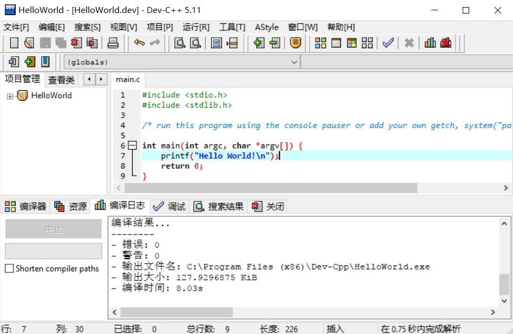
Task: Click the compile log vertical scroll down arrow
Action: [504, 300]
